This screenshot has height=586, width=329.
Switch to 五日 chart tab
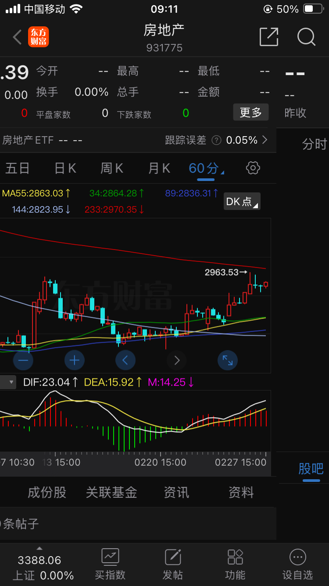tap(18, 168)
